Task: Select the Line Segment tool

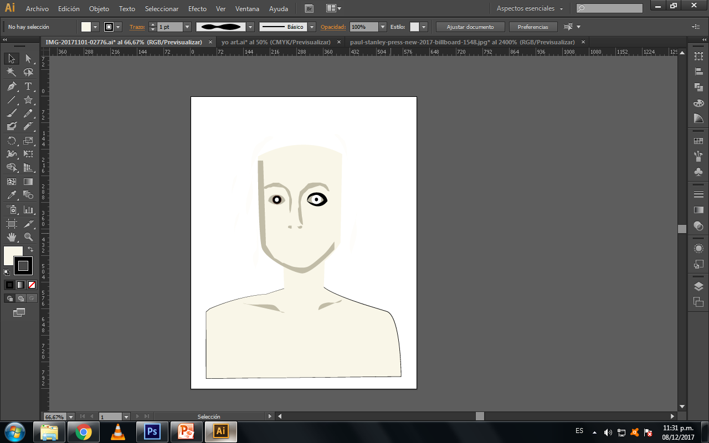Action: pyautogui.click(x=11, y=100)
